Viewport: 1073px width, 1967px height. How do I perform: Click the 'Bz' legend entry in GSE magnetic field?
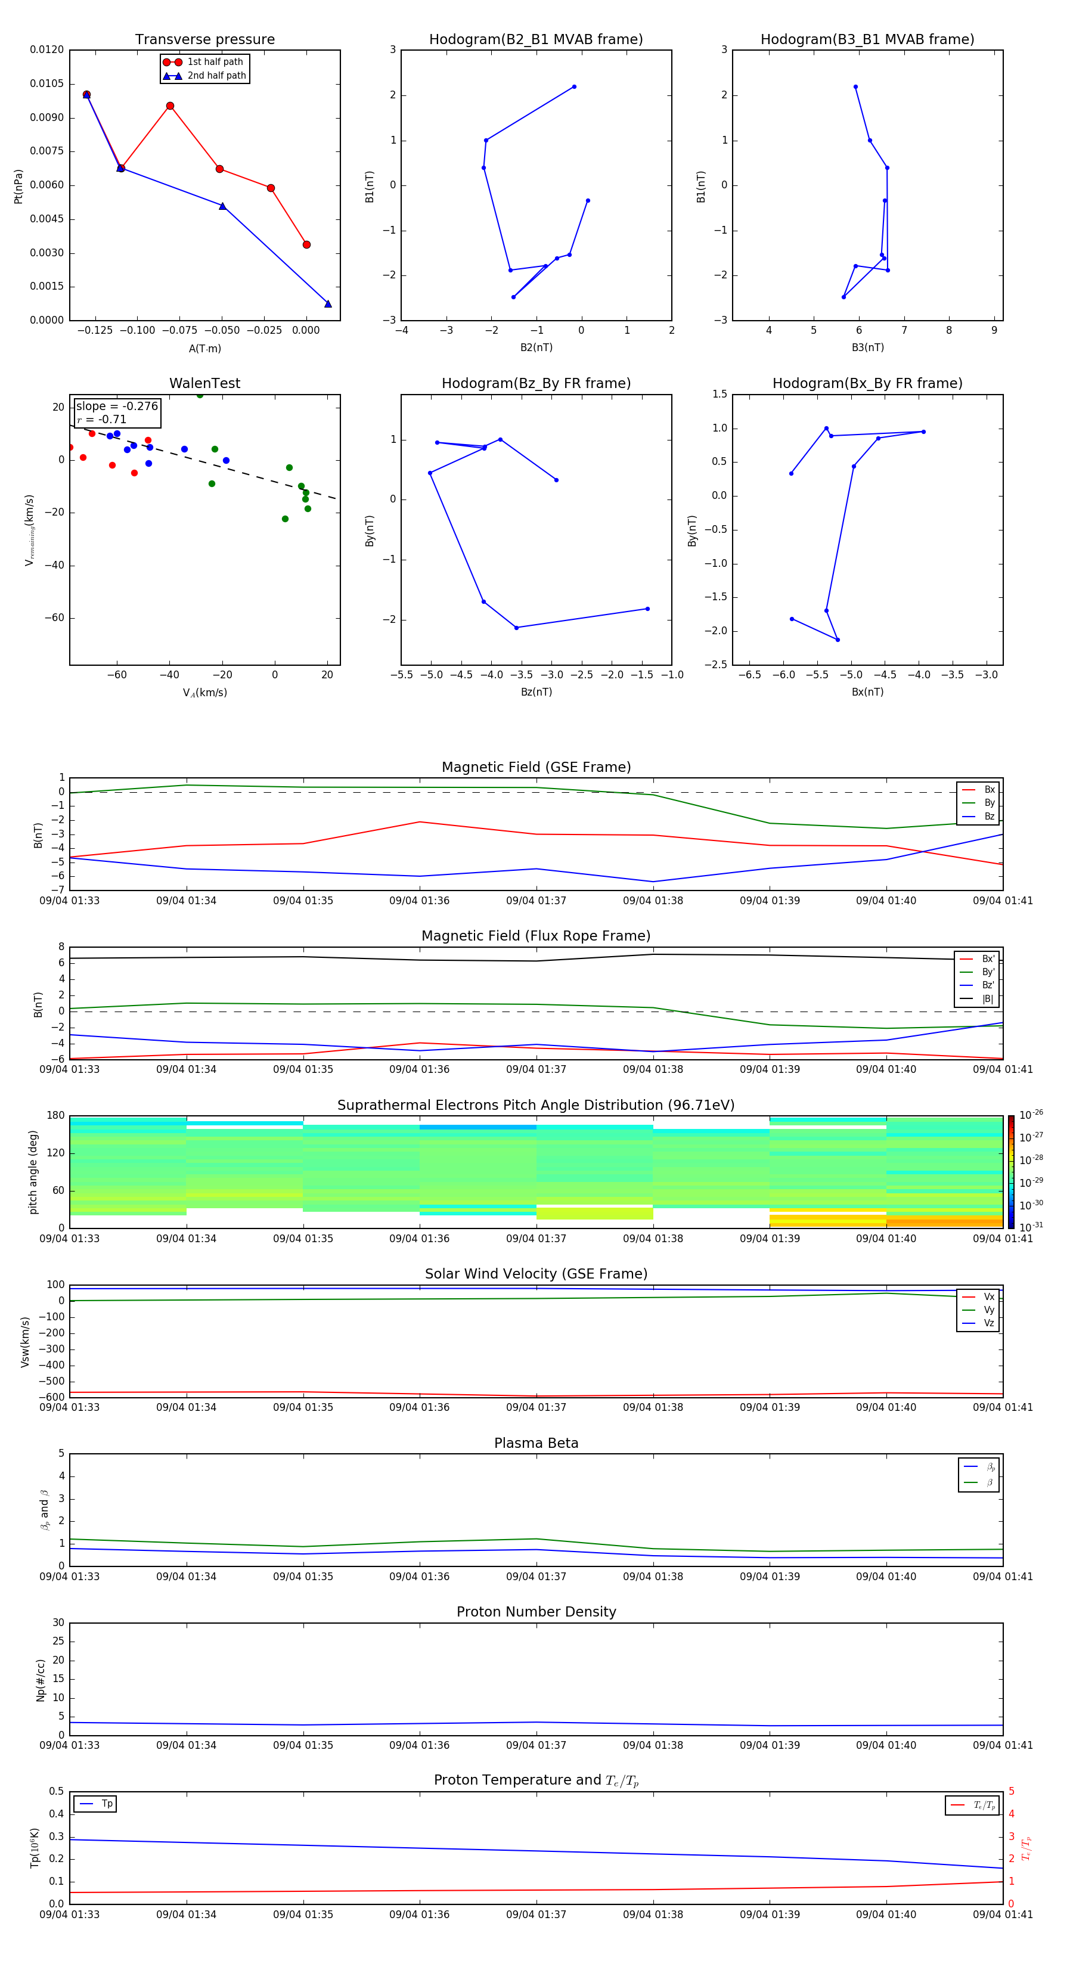978,816
